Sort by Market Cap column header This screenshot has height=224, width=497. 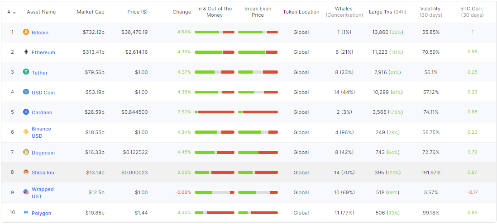click(91, 12)
